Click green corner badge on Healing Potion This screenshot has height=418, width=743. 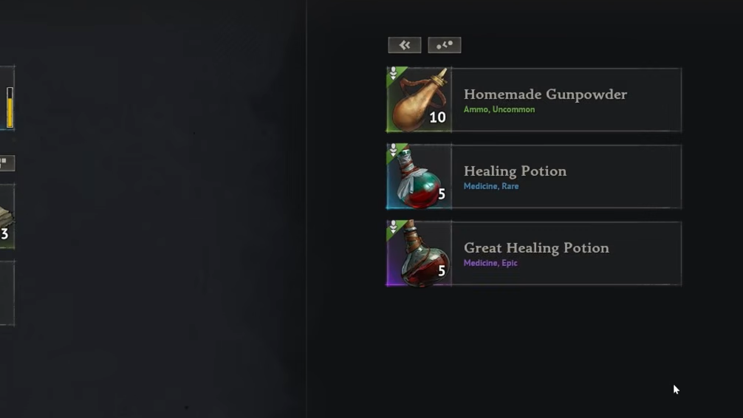point(394,151)
